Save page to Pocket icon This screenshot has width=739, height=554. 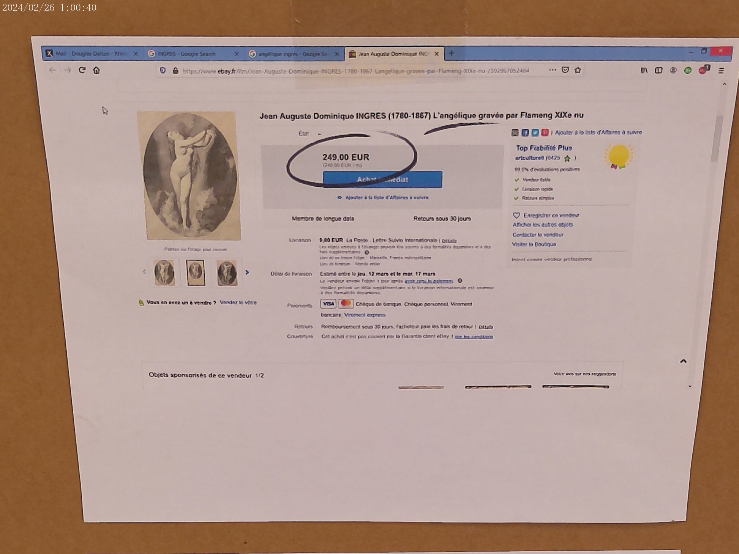click(565, 70)
